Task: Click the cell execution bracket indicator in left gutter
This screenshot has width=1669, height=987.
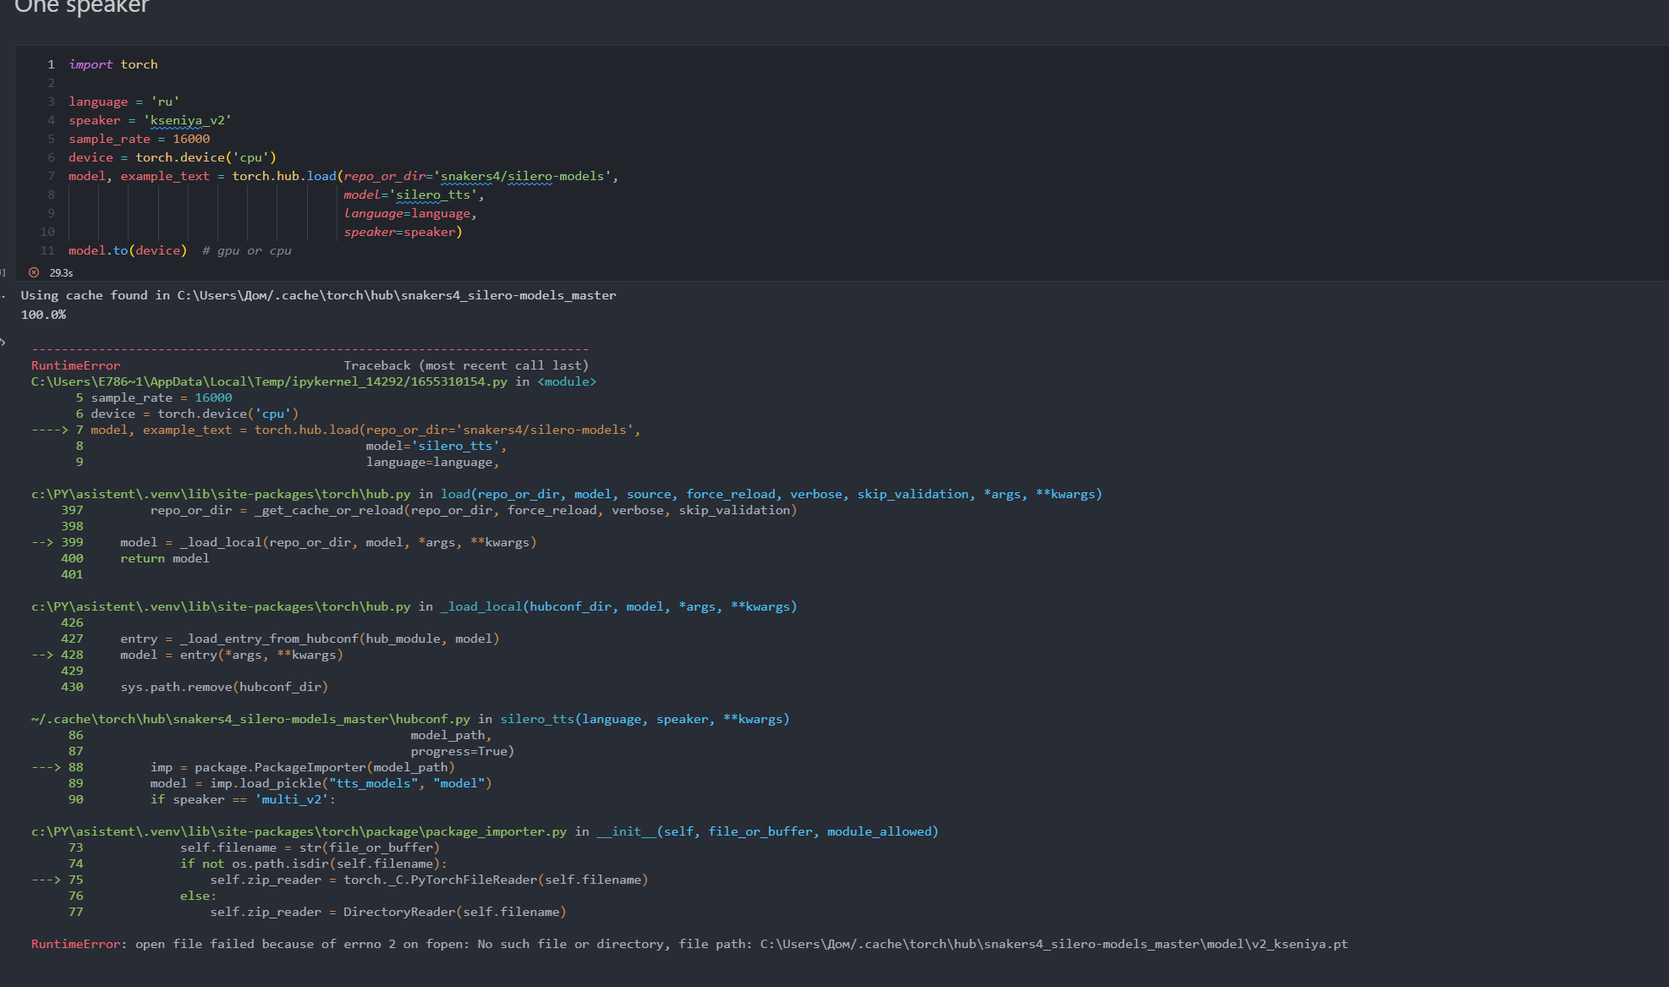Action: coord(2,272)
